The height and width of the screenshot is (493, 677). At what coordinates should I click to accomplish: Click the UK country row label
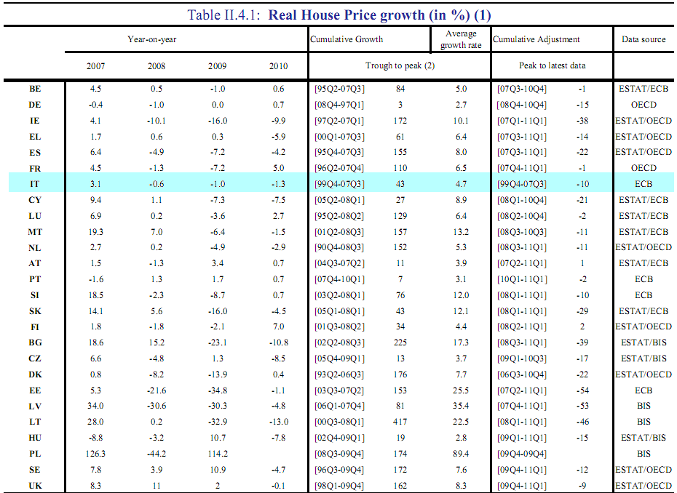point(35,485)
